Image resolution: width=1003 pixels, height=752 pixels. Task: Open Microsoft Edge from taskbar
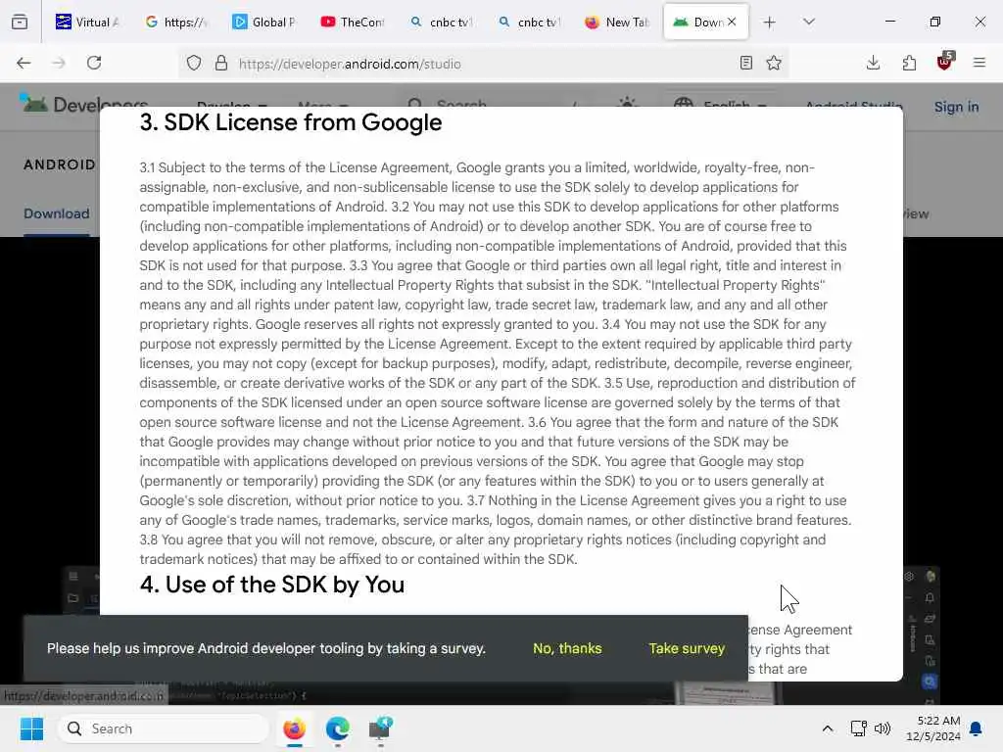point(337,728)
